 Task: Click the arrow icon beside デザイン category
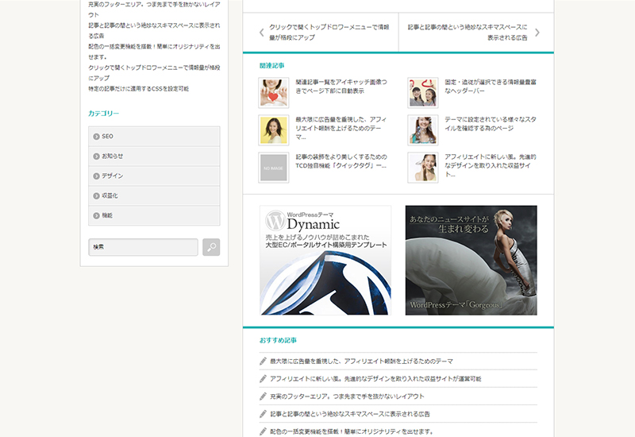(x=96, y=176)
